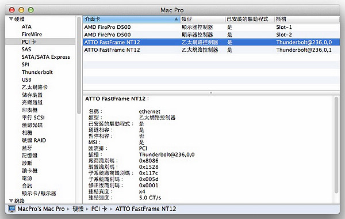Select 硬體 RAID in the sidebar
The image size is (345, 219).
point(34,140)
